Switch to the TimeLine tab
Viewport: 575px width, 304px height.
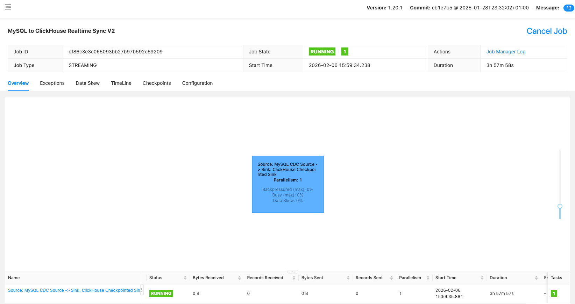(121, 83)
